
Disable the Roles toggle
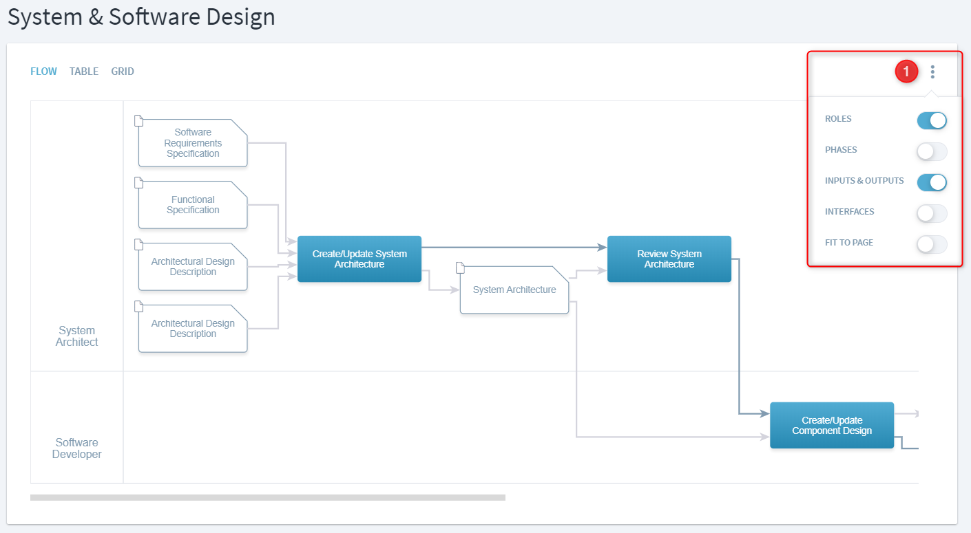[x=932, y=121]
